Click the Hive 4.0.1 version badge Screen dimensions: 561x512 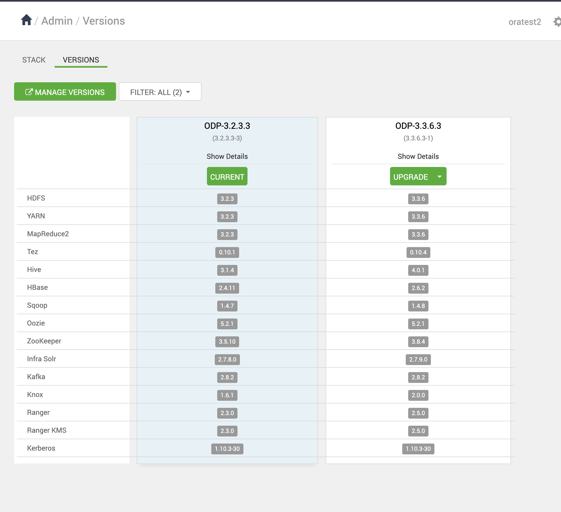click(x=418, y=270)
